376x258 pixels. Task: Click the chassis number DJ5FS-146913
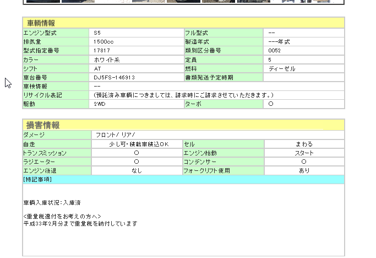click(115, 78)
